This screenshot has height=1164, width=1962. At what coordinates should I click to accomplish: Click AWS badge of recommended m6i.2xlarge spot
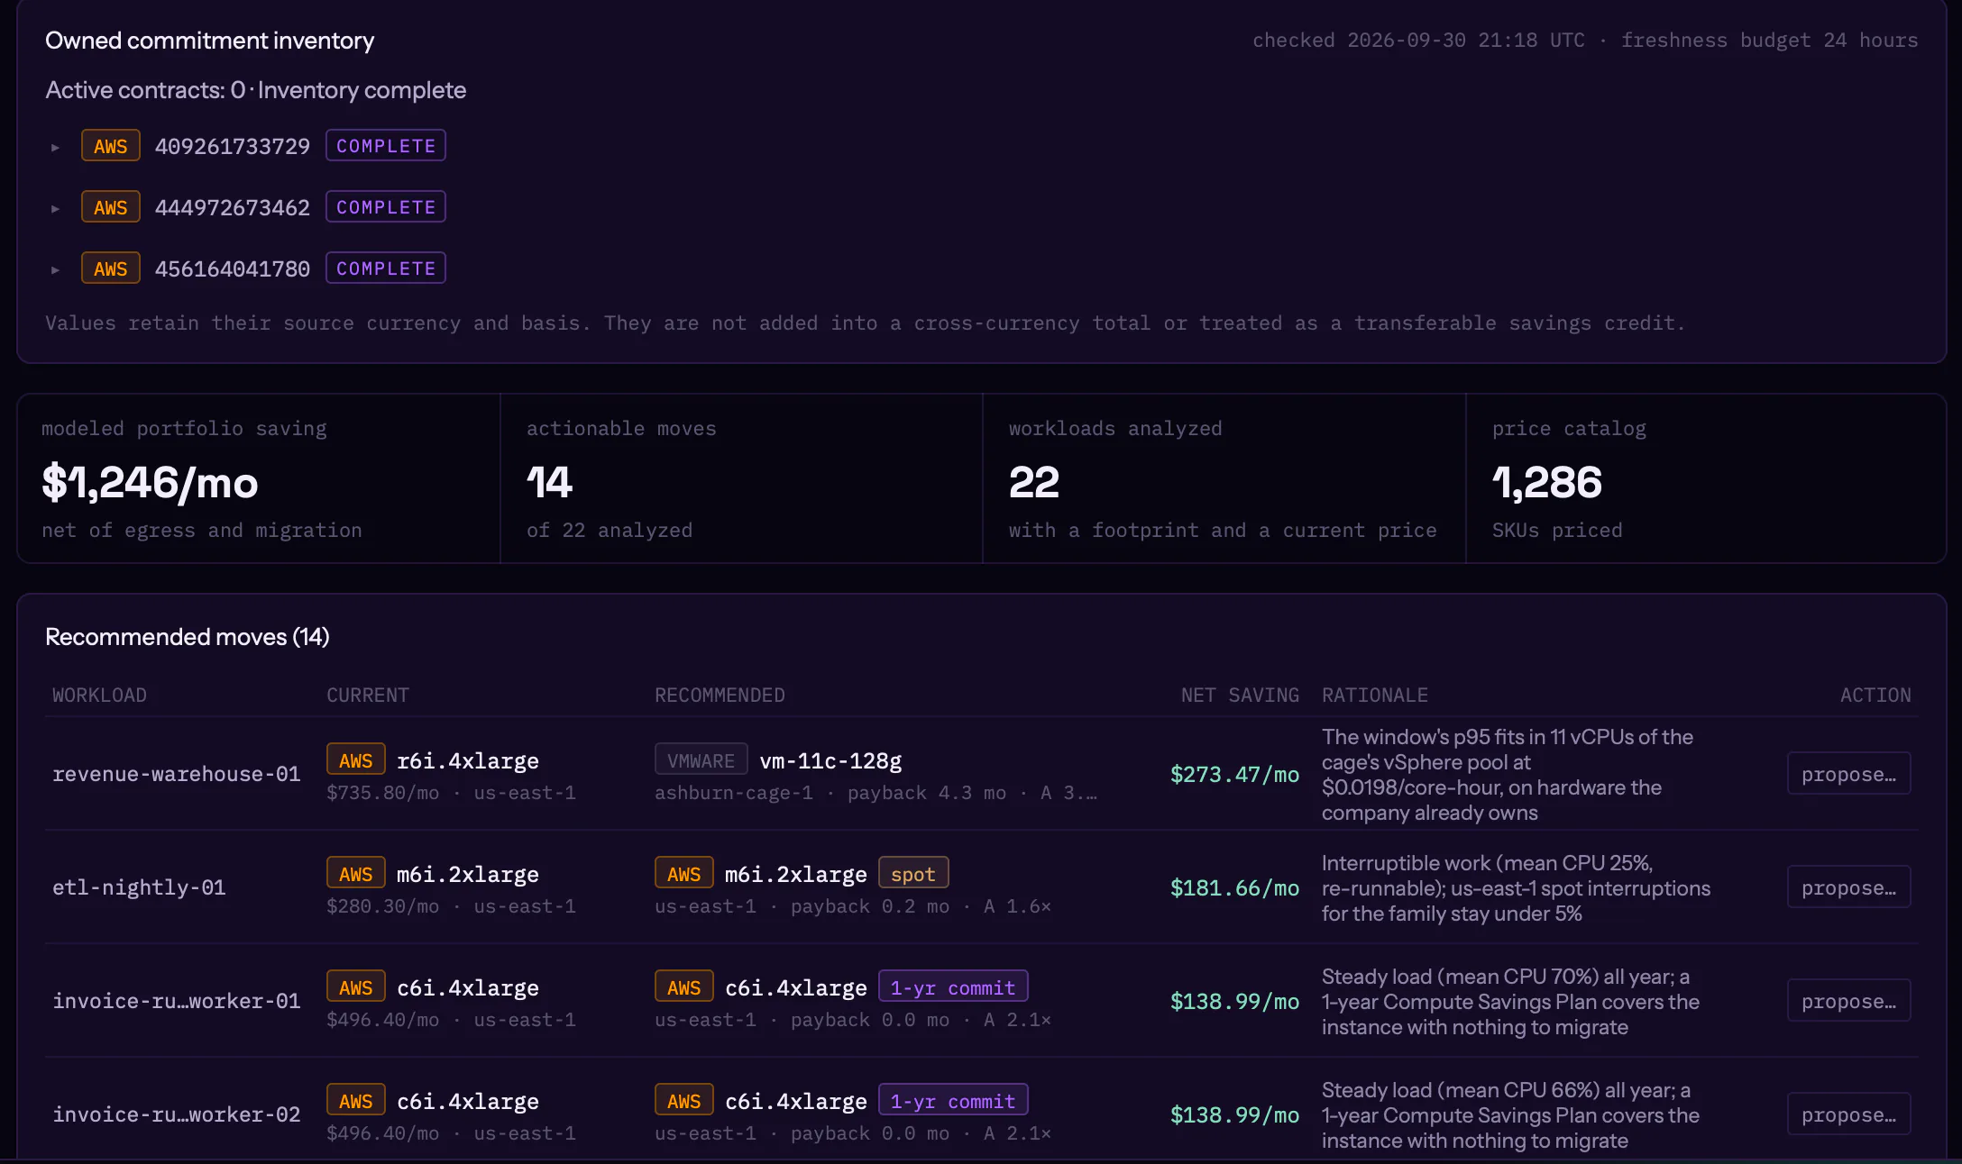pos(684,874)
